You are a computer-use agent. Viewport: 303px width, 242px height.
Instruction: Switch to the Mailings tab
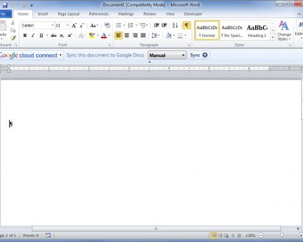pos(126,14)
